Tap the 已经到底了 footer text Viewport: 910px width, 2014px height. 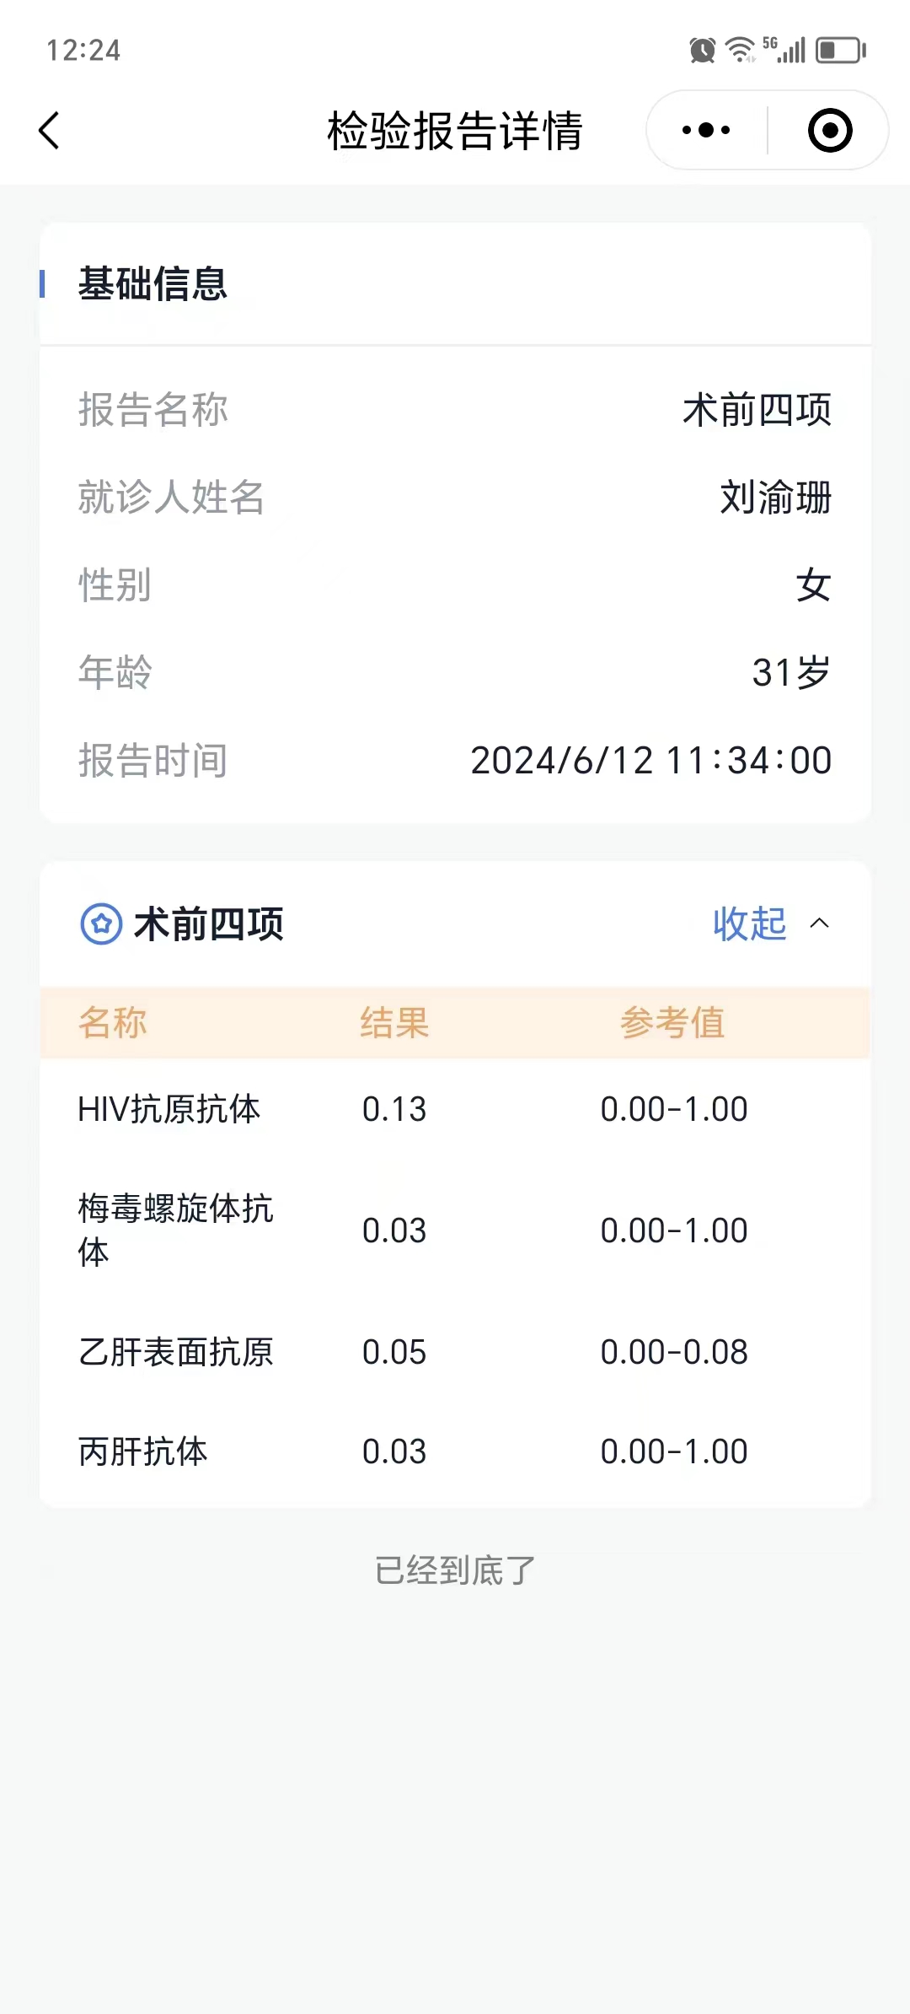(x=455, y=1570)
